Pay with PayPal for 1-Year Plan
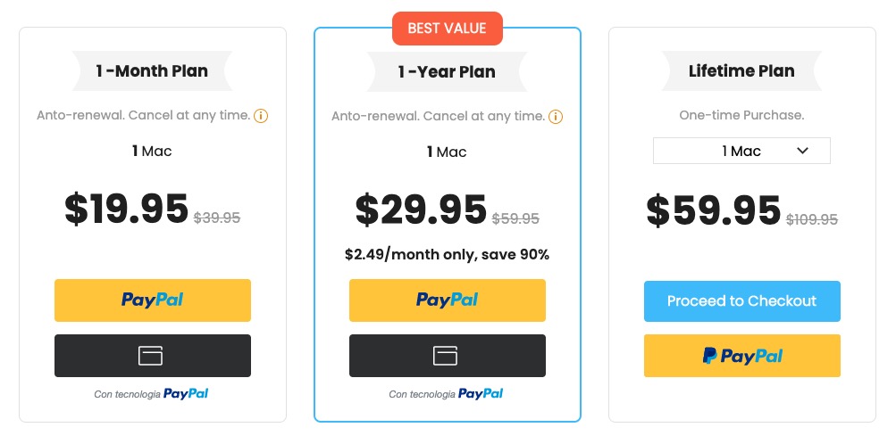Image resolution: width=896 pixels, height=444 pixels. (447, 300)
